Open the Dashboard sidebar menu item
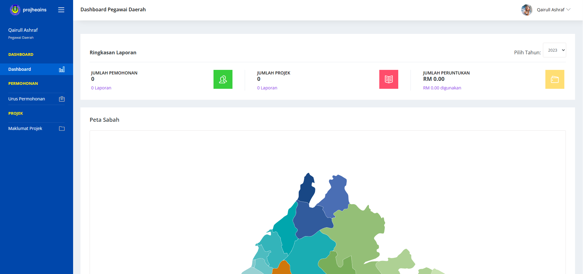 point(20,69)
